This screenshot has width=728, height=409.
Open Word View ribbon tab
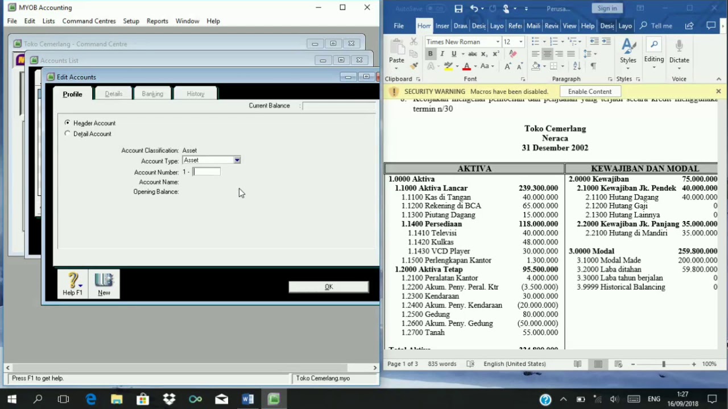(569, 26)
